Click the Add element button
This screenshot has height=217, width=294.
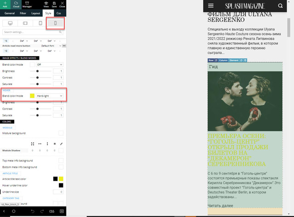5,5
